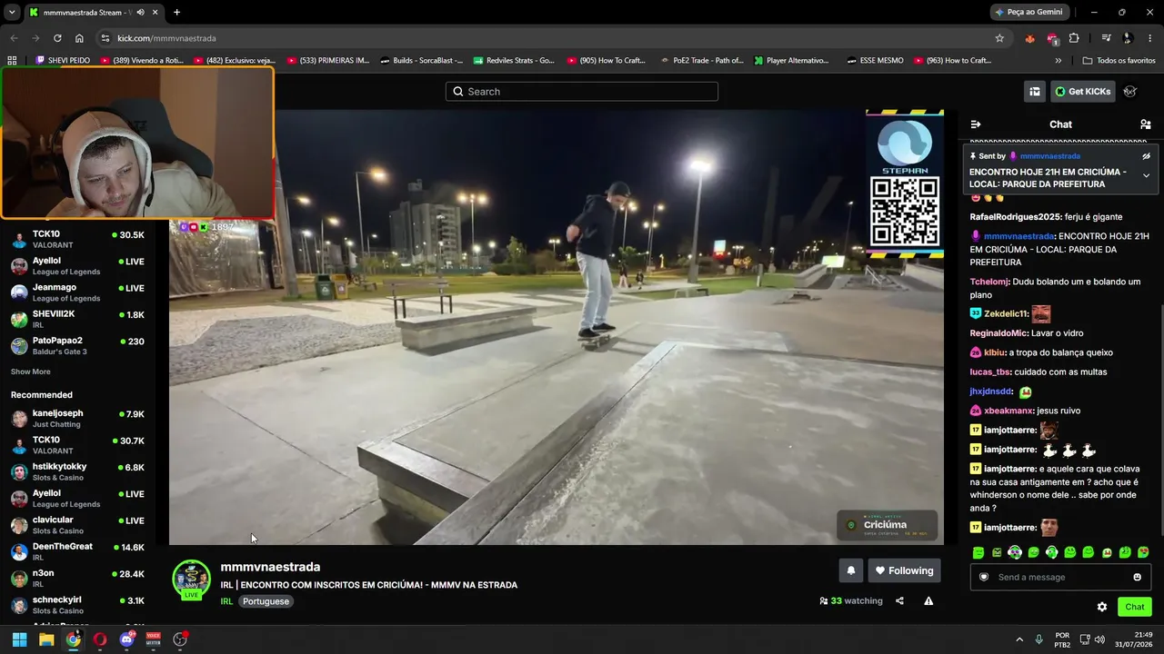The width and height of the screenshot is (1164, 654).
Task: Open the ESSE MESMO bookmark
Action: 875,61
